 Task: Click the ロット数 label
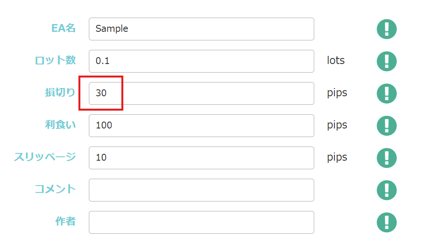point(55,61)
